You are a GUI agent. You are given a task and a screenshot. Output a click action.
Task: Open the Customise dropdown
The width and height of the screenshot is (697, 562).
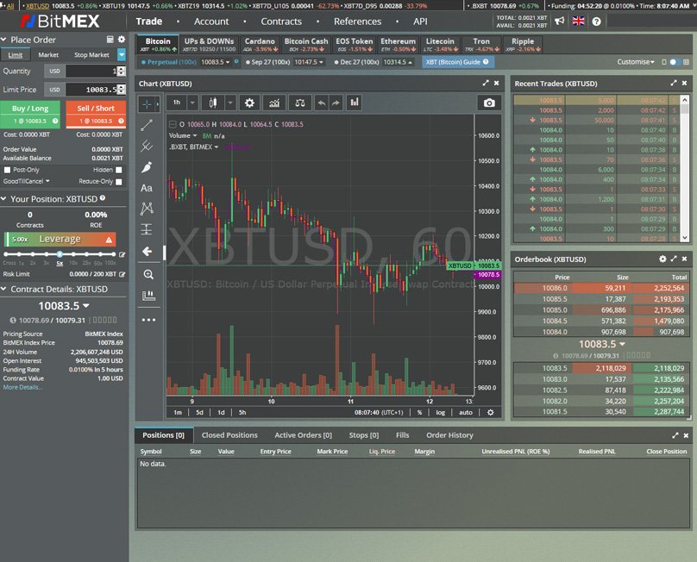point(636,62)
